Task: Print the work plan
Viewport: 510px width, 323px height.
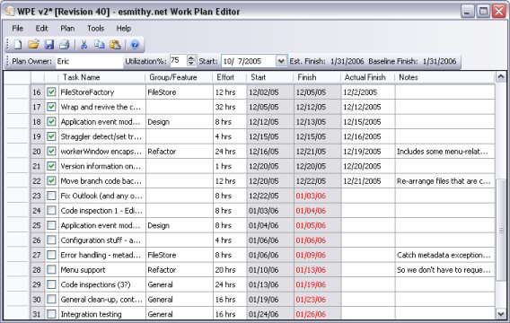Action: 65,45
